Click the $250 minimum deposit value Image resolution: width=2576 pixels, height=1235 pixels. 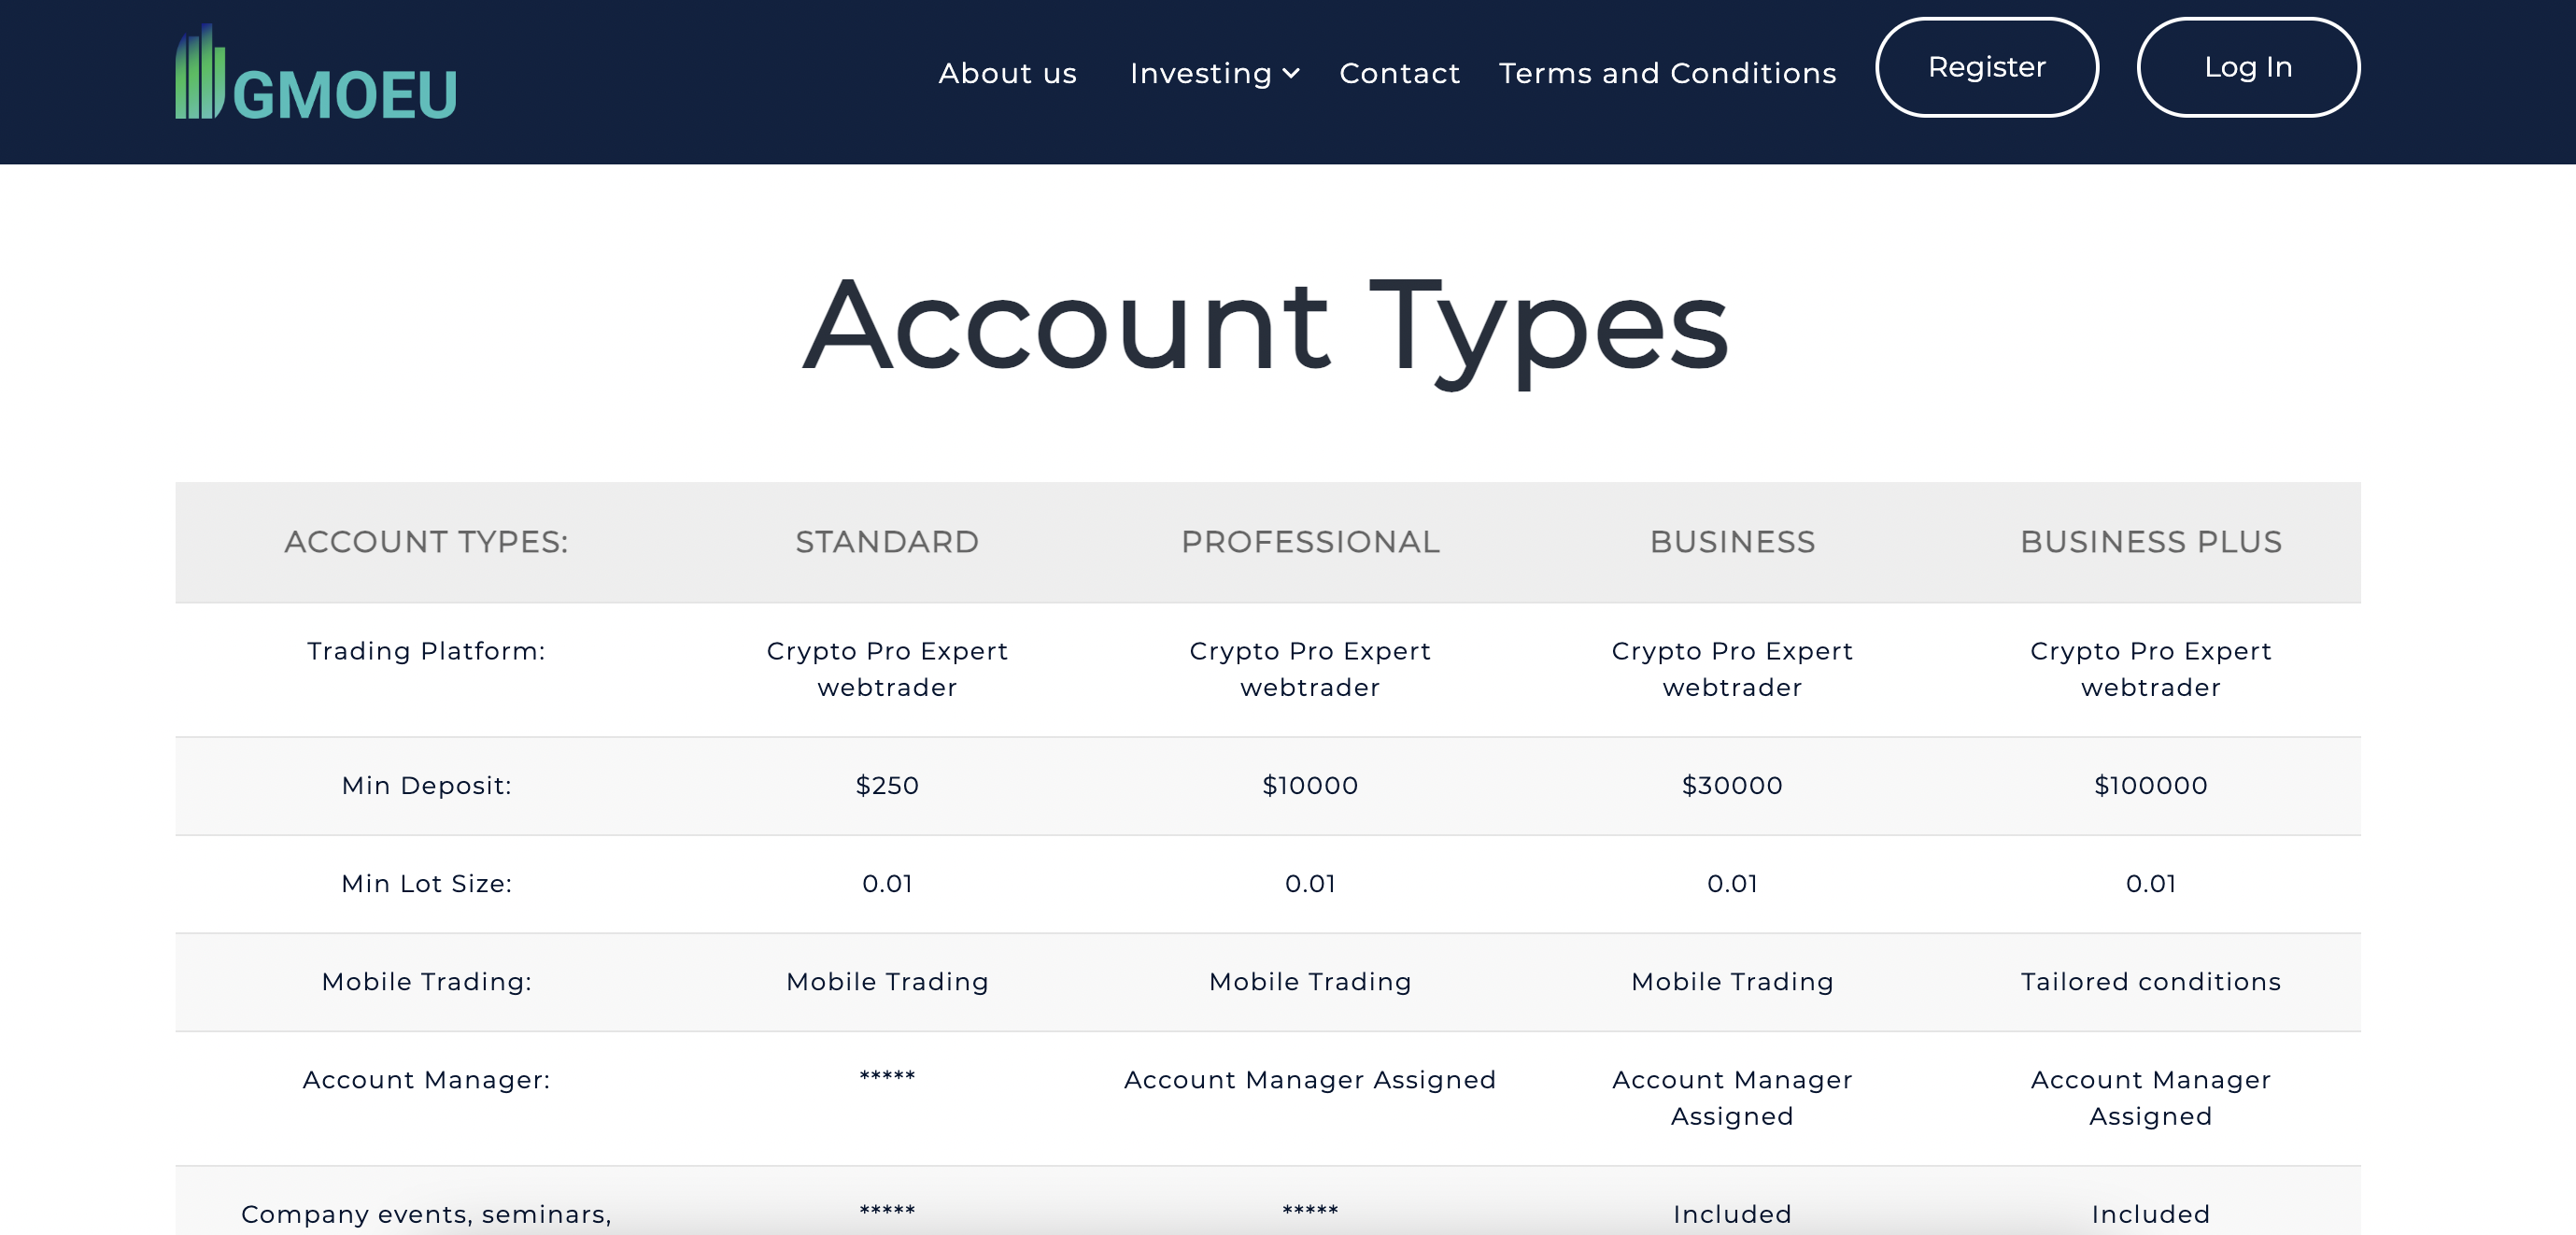pyautogui.click(x=887, y=785)
